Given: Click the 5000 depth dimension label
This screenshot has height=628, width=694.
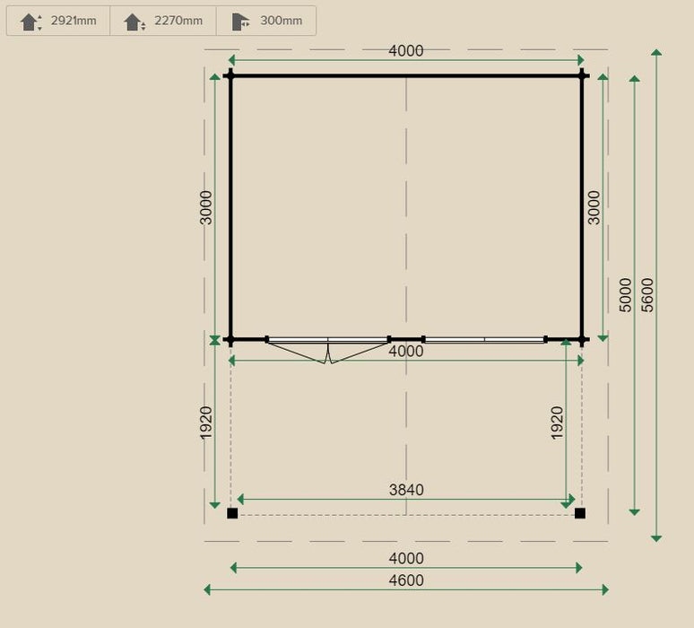Looking at the screenshot, I should (x=626, y=294).
